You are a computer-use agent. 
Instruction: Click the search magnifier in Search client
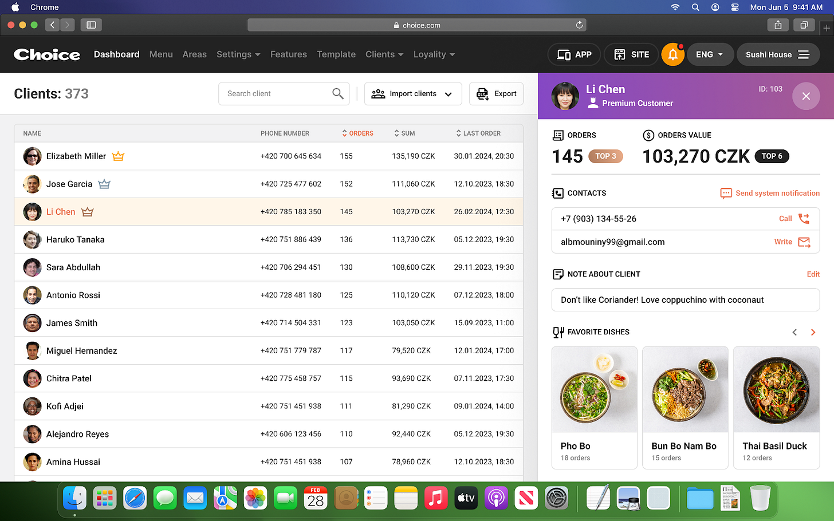click(338, 93)
